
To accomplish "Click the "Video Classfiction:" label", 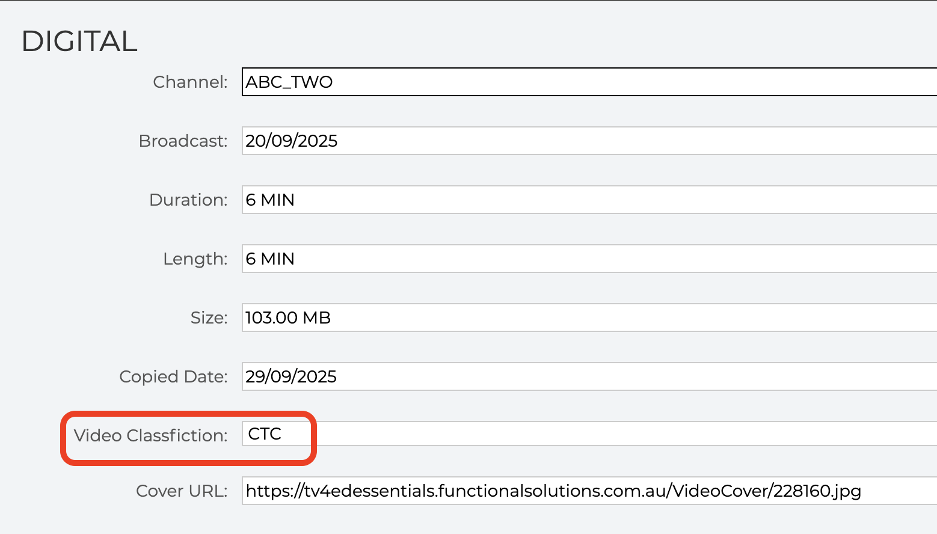I will [150, 435].
